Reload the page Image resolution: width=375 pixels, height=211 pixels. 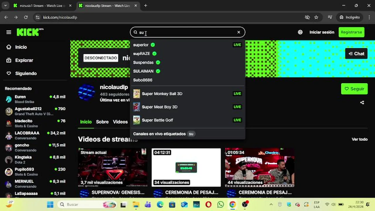[x=26, y=17]
